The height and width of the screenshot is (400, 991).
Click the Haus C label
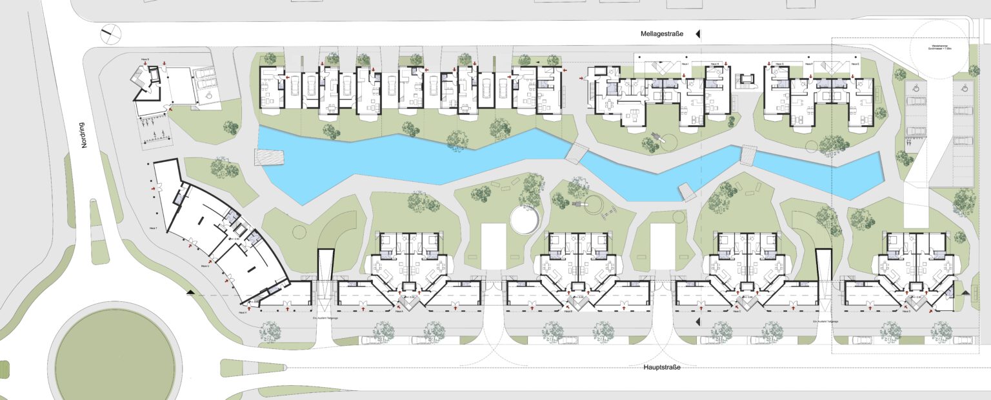(x=738, y=312)
